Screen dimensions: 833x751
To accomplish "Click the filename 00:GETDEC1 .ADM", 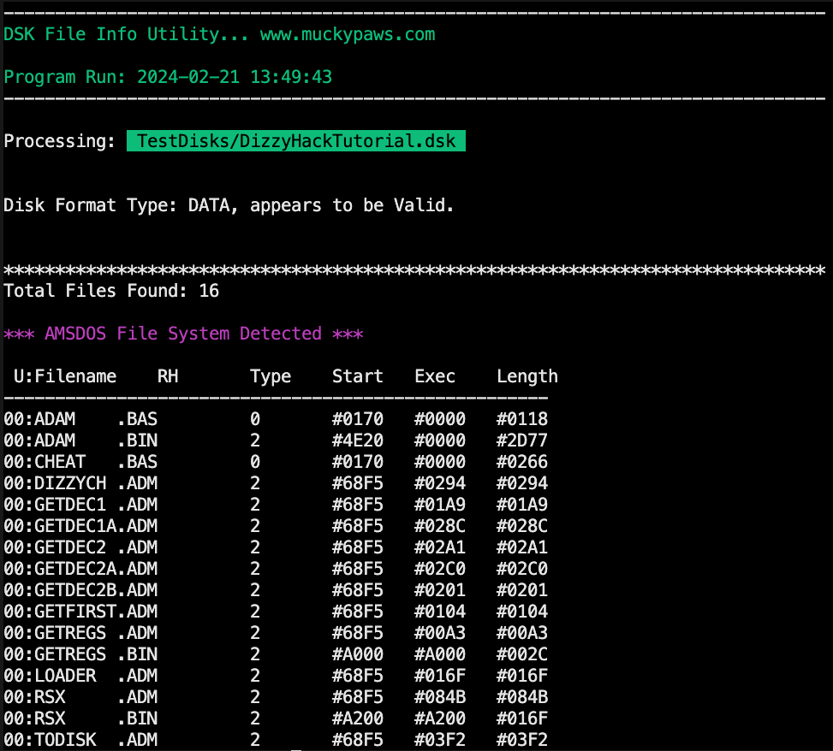I will [80, 504].
